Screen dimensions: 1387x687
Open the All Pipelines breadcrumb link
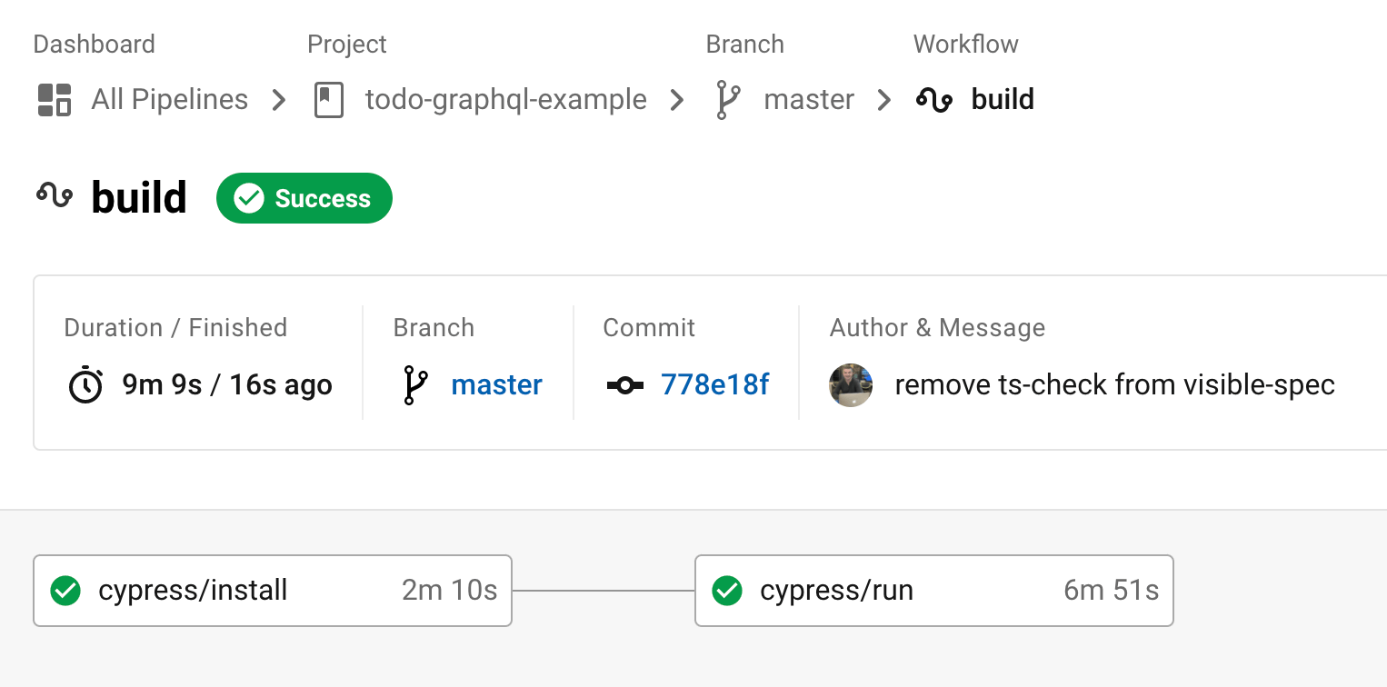[169, 99]
